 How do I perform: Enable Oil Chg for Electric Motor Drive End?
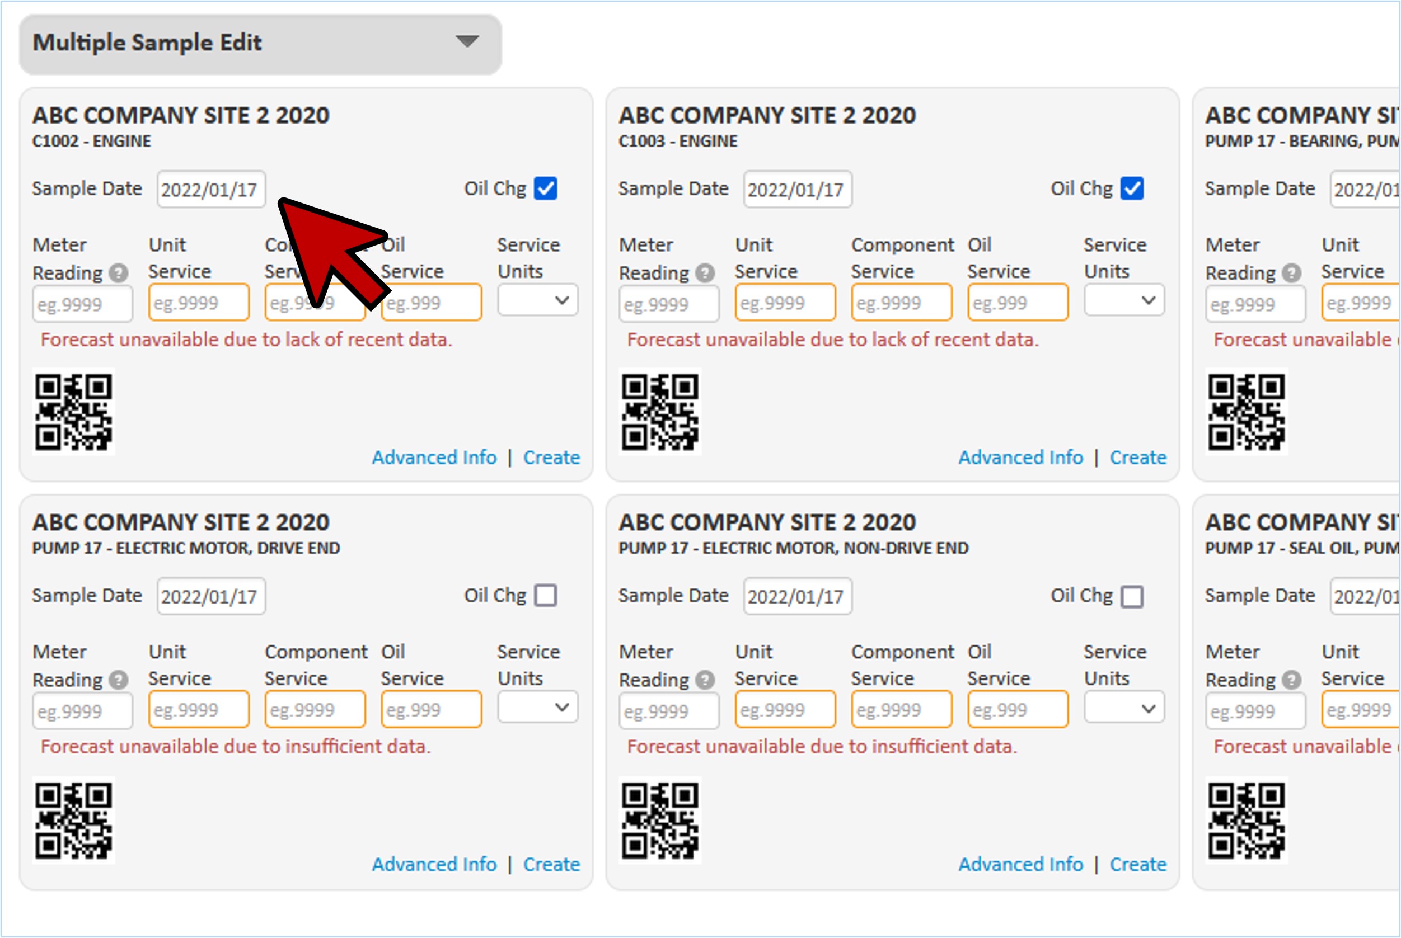pos(545,596)
